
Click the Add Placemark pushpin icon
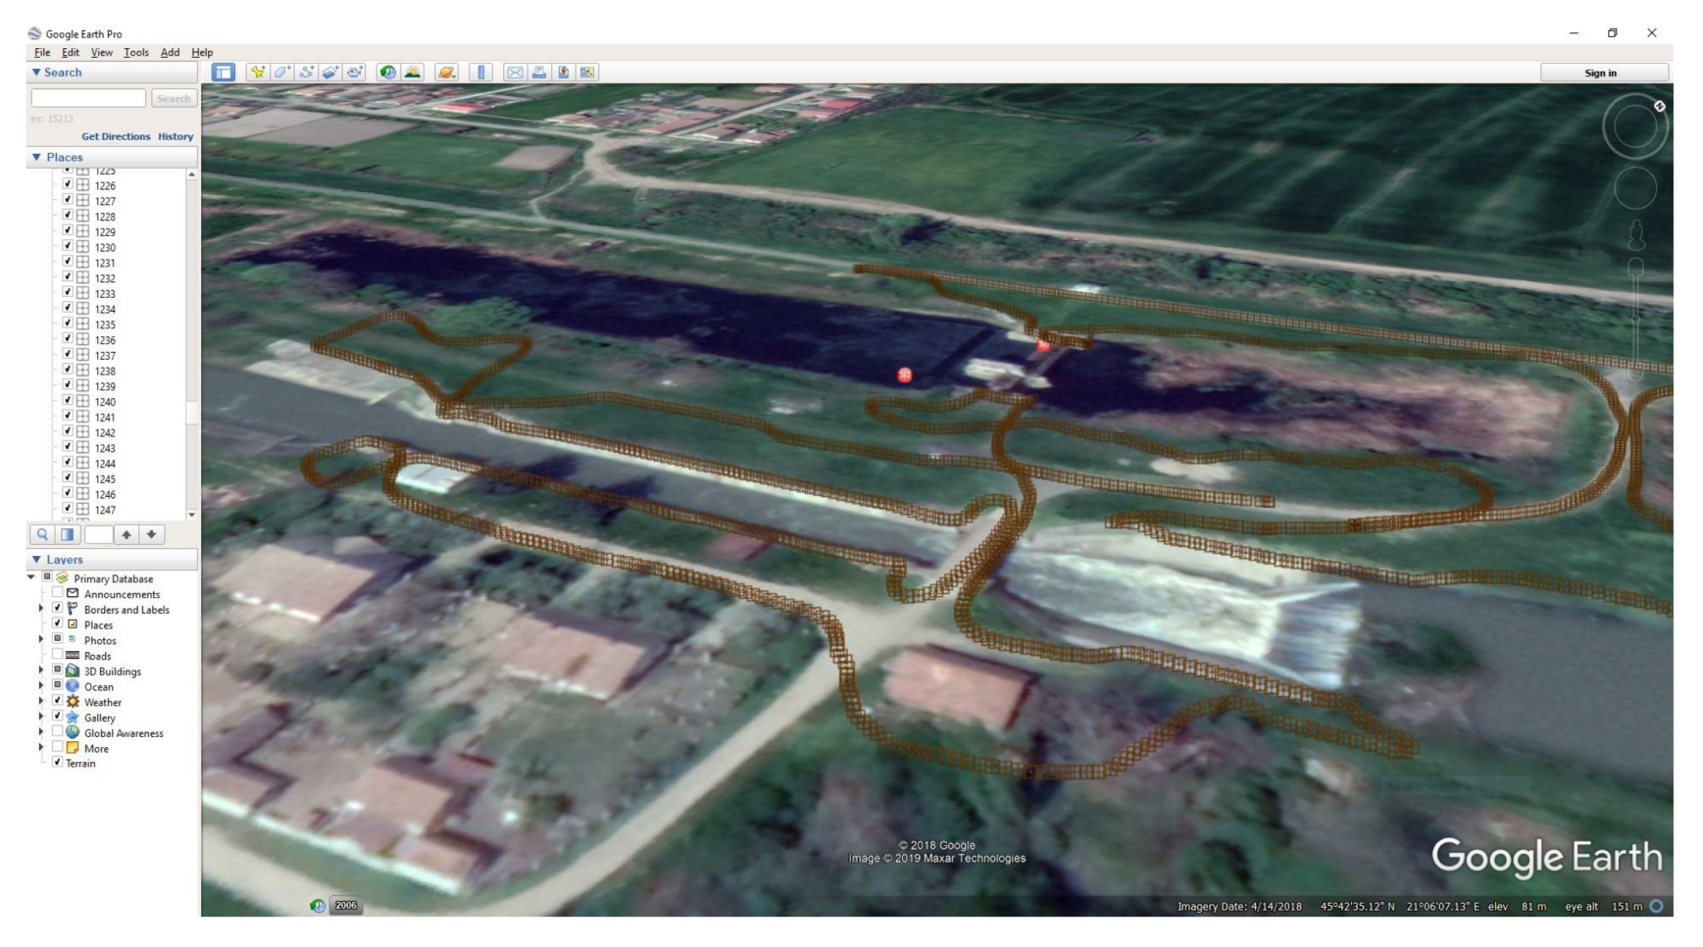[257, 73]
